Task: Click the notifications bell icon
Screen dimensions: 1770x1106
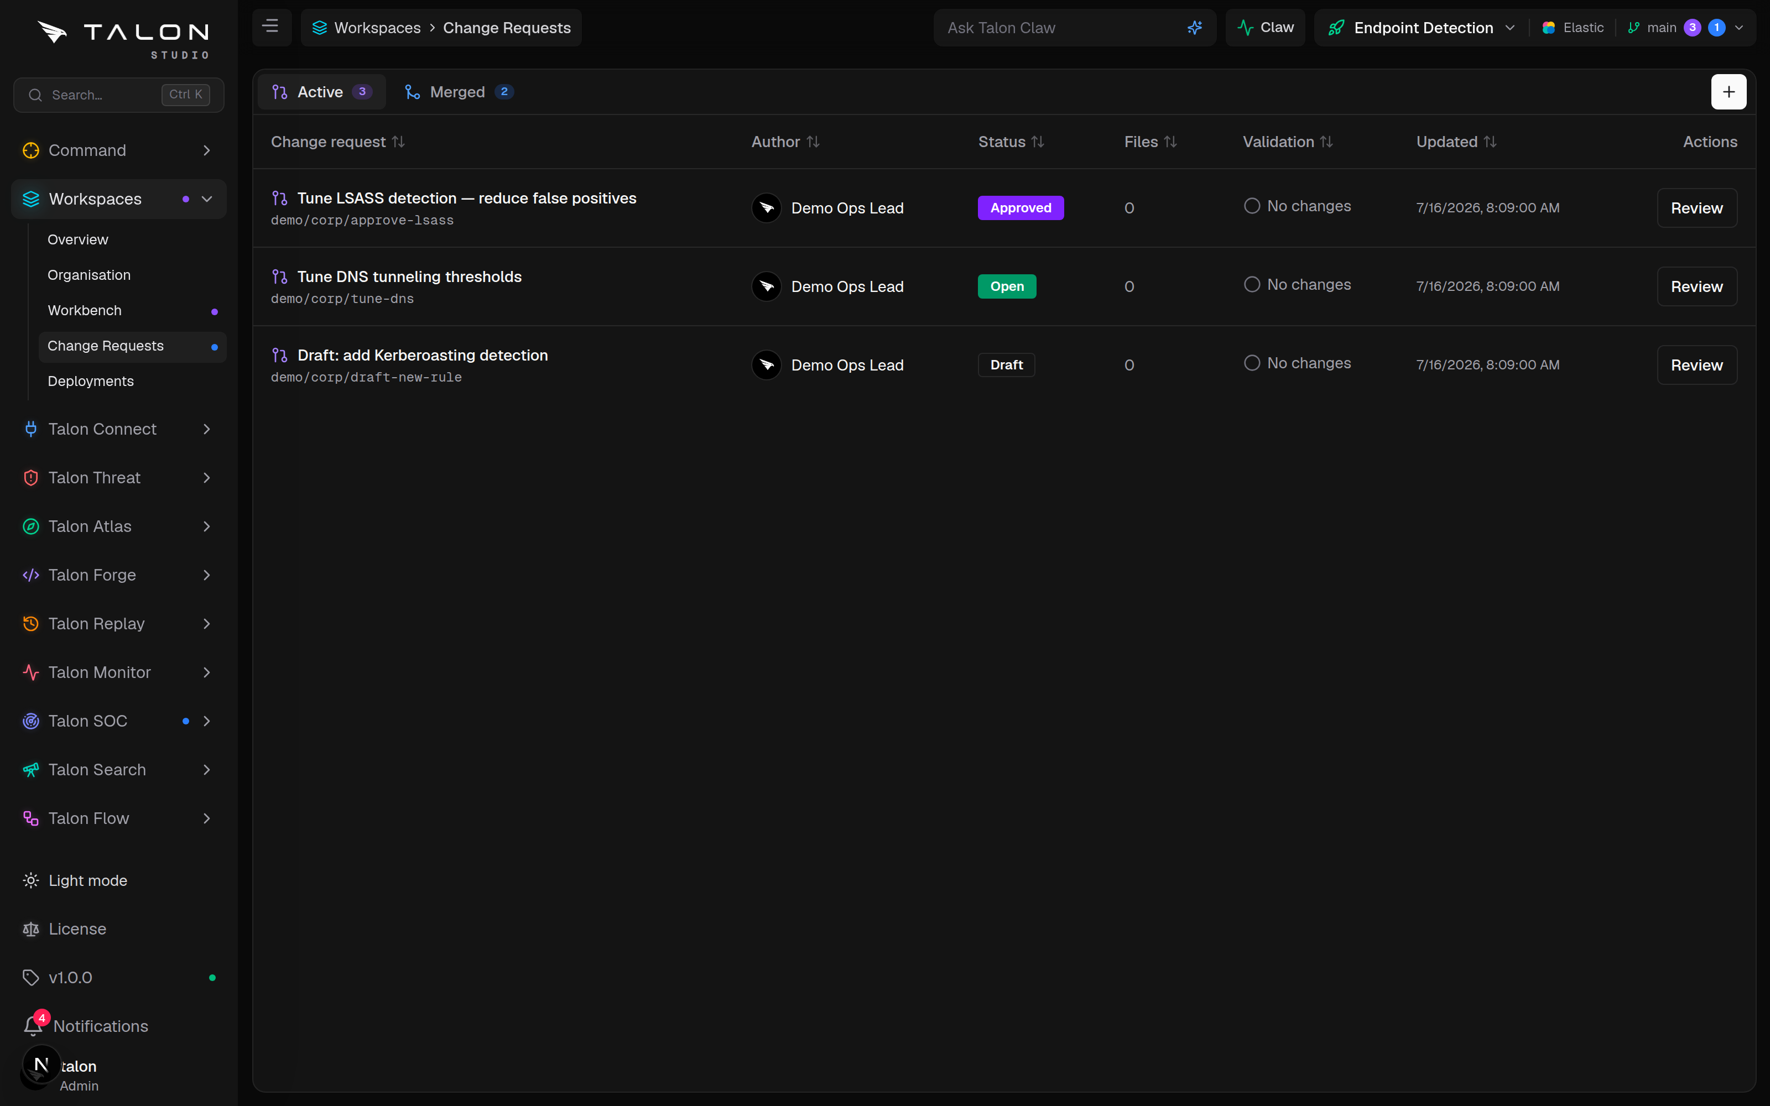Action: (33, 1025)
